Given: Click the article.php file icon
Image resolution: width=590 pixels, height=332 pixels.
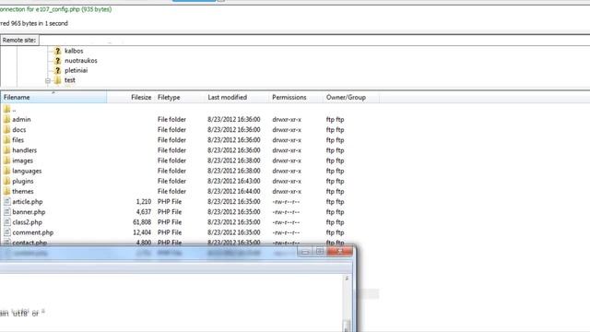Looking at the screenshot, I should tap(6, 201).
